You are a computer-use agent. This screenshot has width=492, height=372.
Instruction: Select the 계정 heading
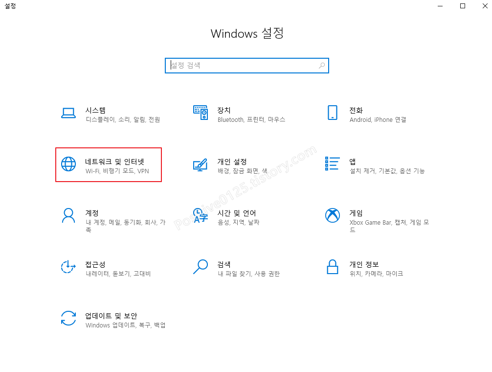92,213
